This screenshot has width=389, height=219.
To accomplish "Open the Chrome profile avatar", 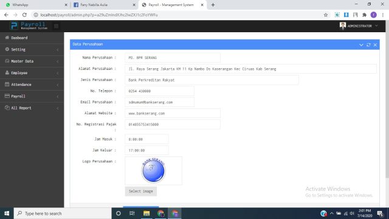I will click(373, 15).
